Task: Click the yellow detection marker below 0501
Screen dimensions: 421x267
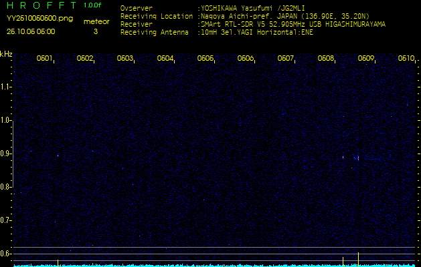Action: (x=58, y=263)
